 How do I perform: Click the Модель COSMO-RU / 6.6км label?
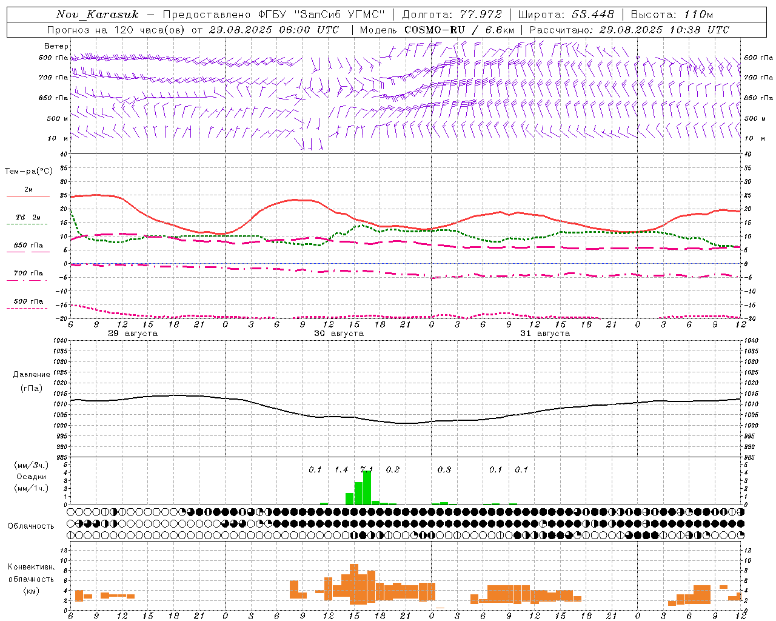436,30
